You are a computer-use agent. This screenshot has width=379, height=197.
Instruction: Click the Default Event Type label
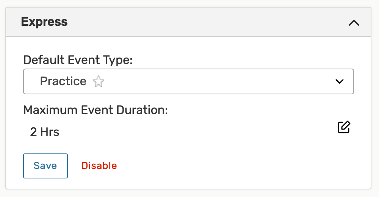(x=78, y=60)
